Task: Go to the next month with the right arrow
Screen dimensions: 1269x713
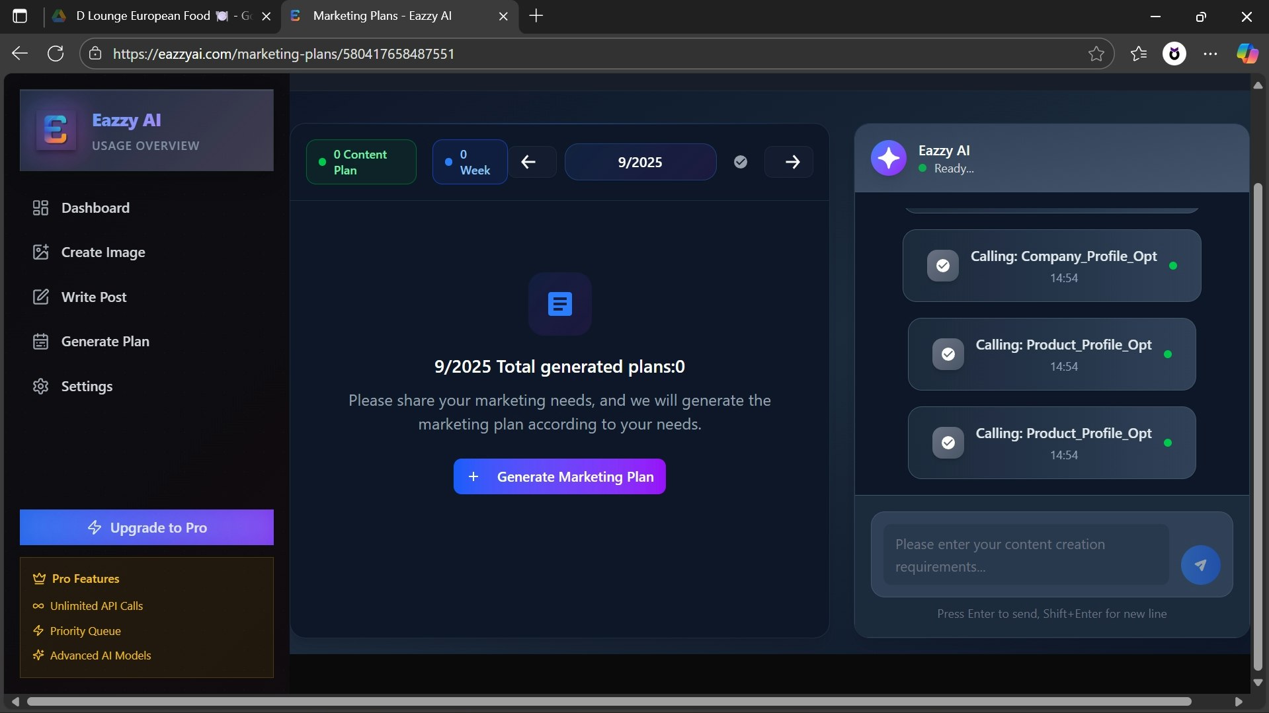Action: click(790, 162)
